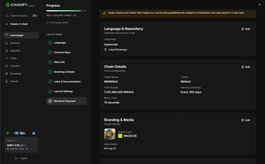265x164 pixels.
Task: Click the typescript language value
Action: coord(111,44)
